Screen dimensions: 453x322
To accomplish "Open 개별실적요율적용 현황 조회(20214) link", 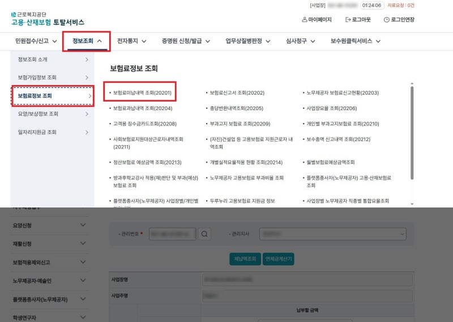I will 246,162.
